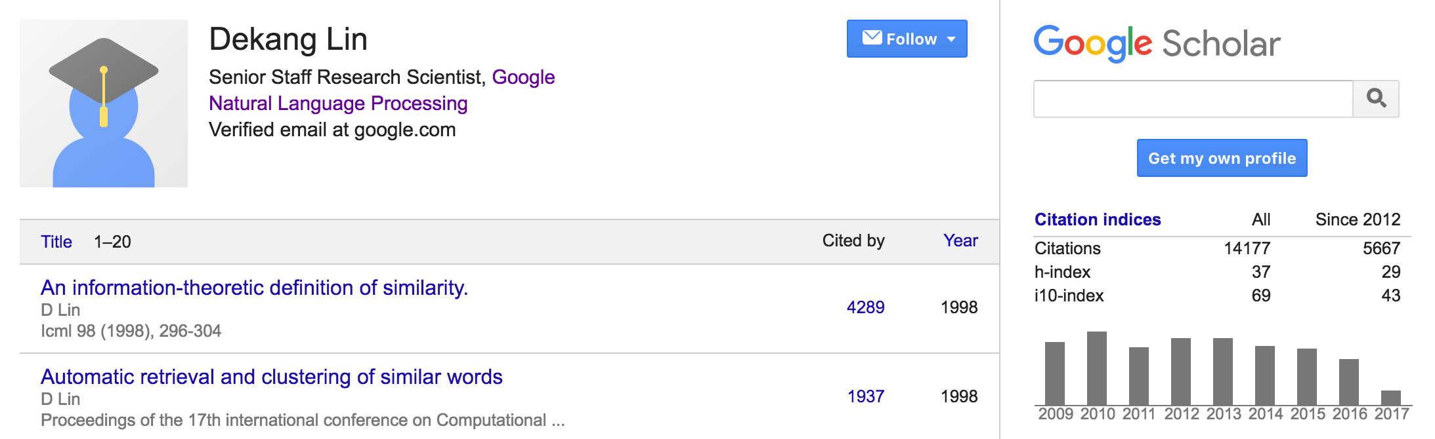Open the Citation indices link
The image size is (1435, 439).
click(1098, 220)
